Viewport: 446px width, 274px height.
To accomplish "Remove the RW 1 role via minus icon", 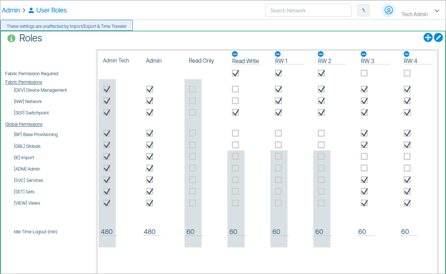I will 278,54.
